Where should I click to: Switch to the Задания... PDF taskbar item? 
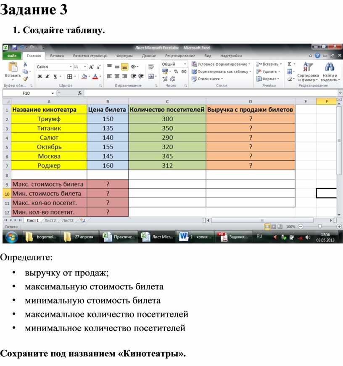tap(233, 237)
